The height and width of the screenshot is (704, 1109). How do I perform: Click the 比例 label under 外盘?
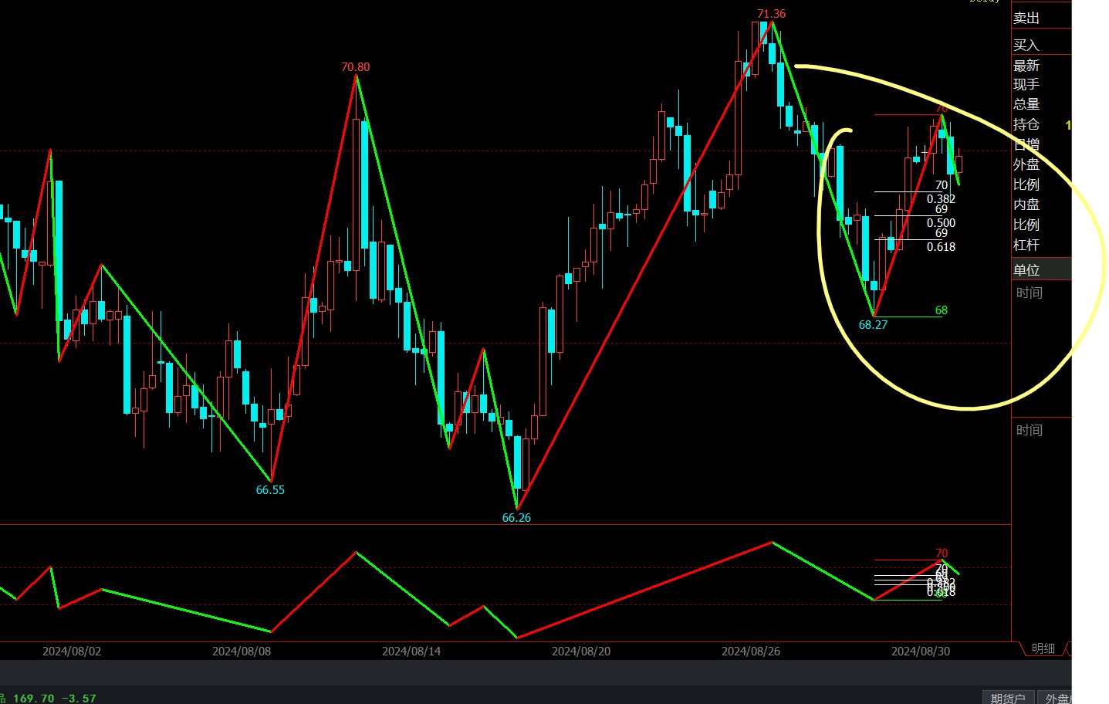(x=1026, y=184)
